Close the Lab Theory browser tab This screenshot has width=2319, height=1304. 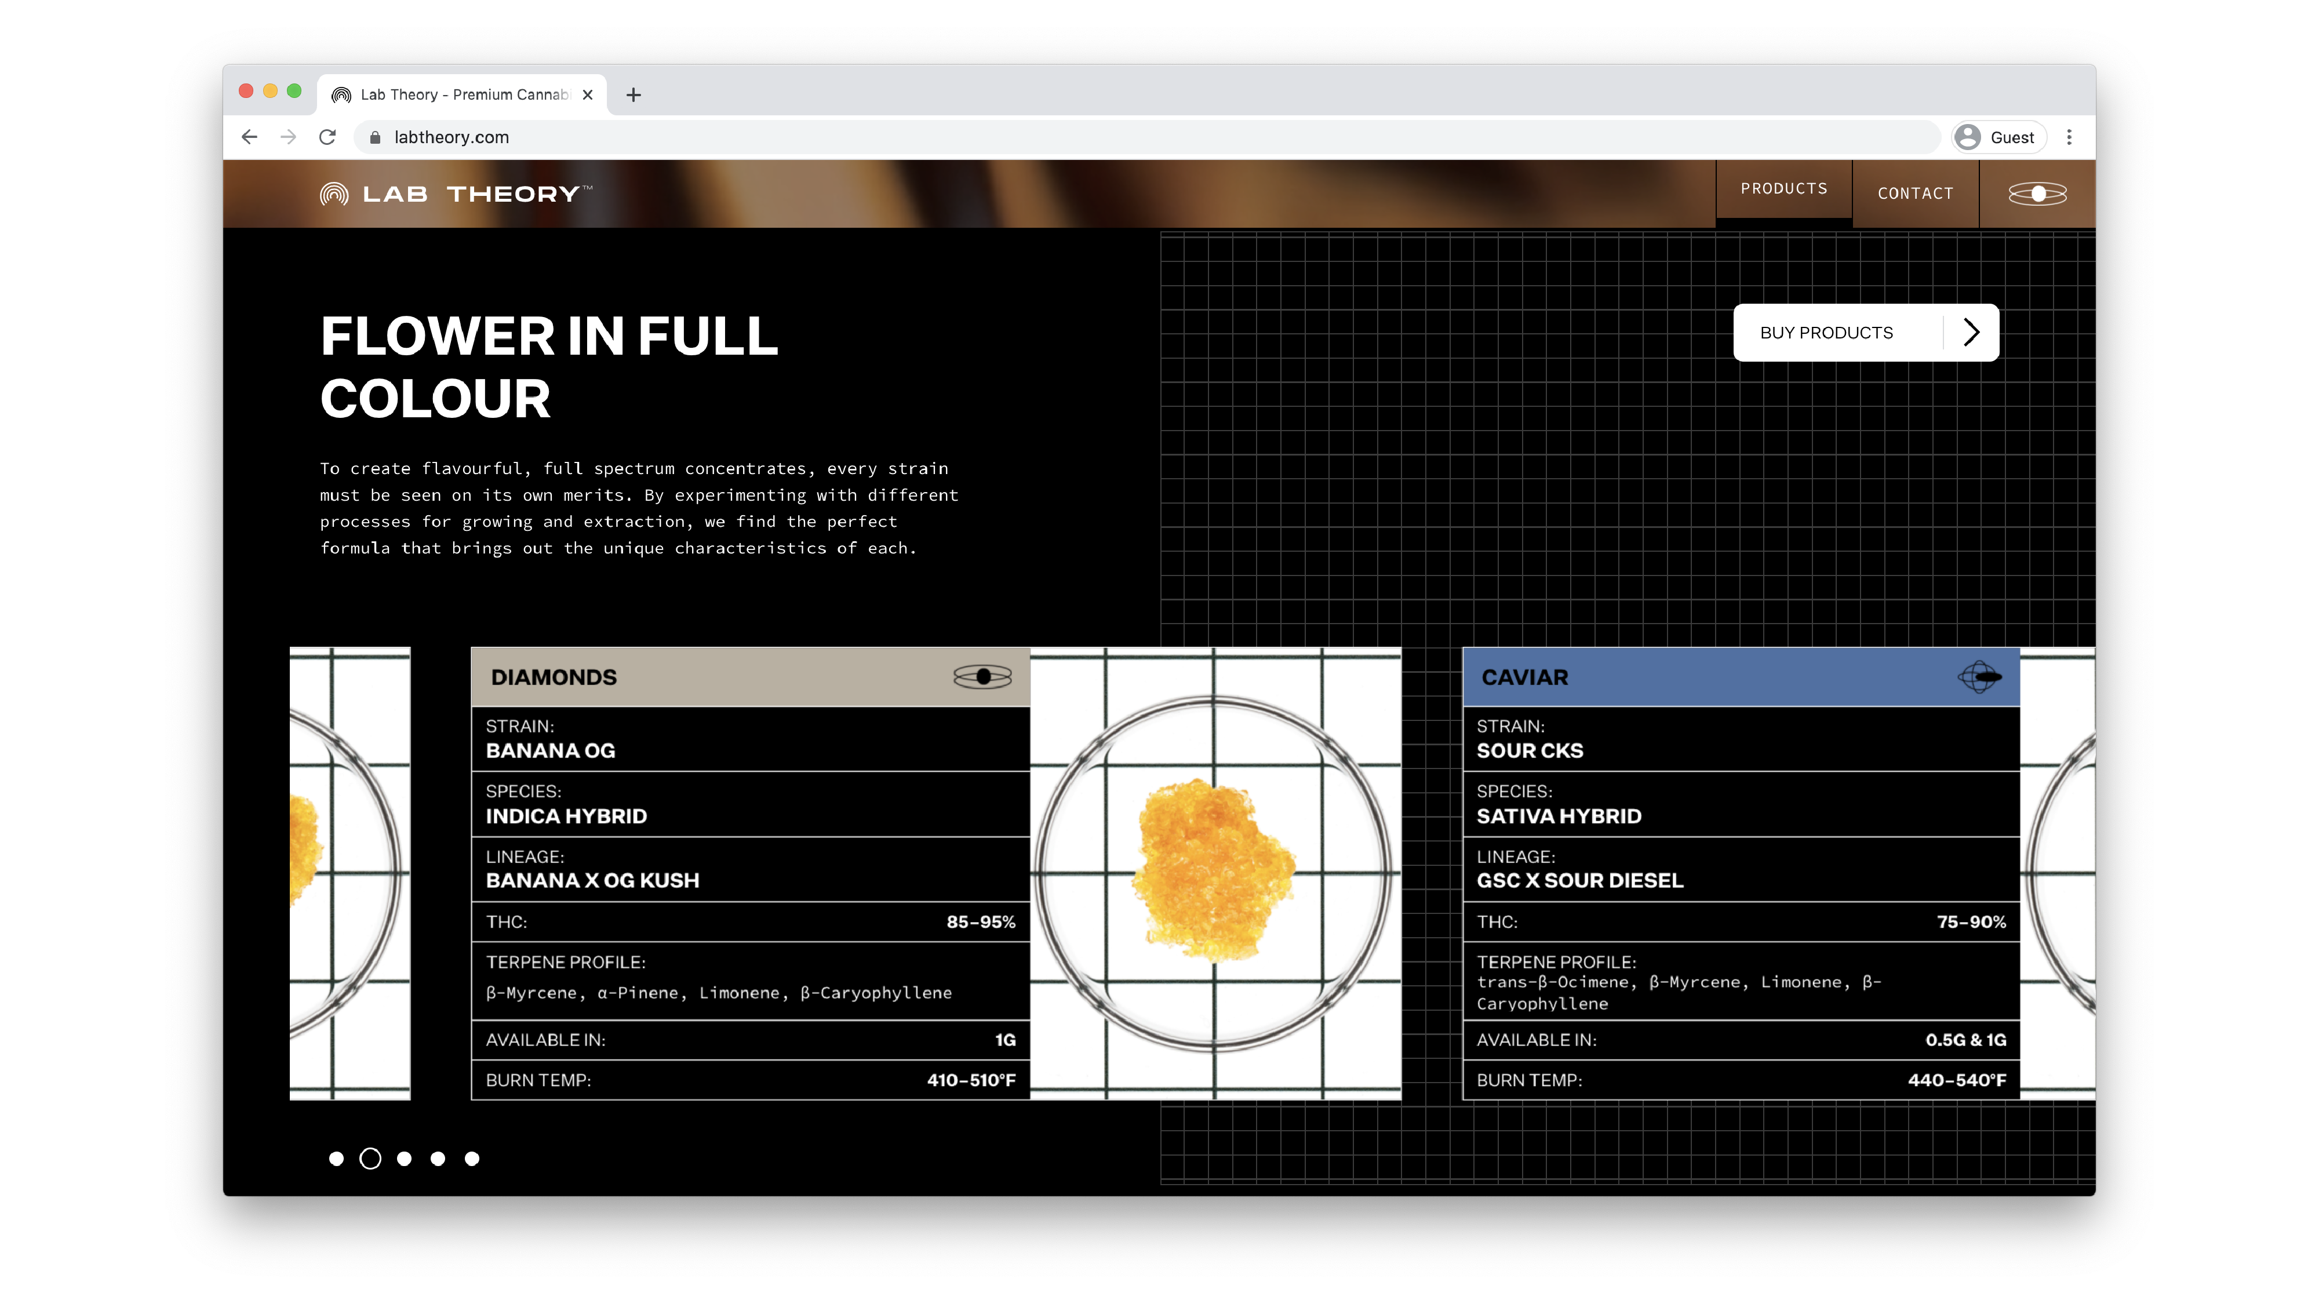pyautogui.click(x=588, y=94)
